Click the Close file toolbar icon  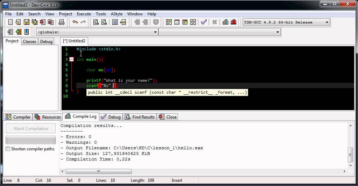pos(42,22)
